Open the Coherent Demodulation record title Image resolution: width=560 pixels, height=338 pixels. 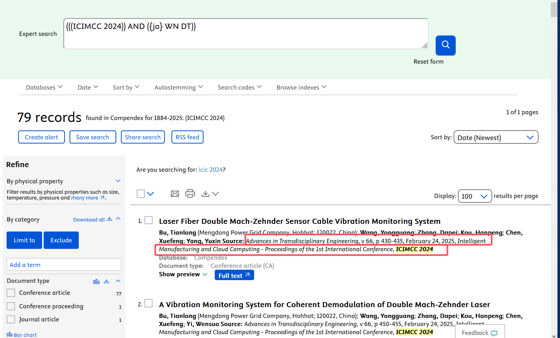[x=324, y=304]
